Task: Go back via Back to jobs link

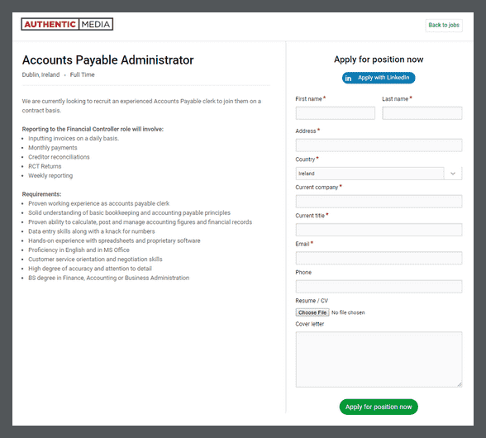Action: [x=444, y=25]
